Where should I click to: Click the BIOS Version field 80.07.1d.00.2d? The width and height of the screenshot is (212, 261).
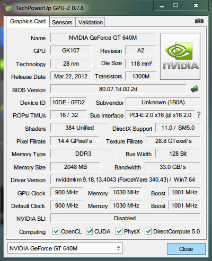pyautogui.click(x=118, y=89)
